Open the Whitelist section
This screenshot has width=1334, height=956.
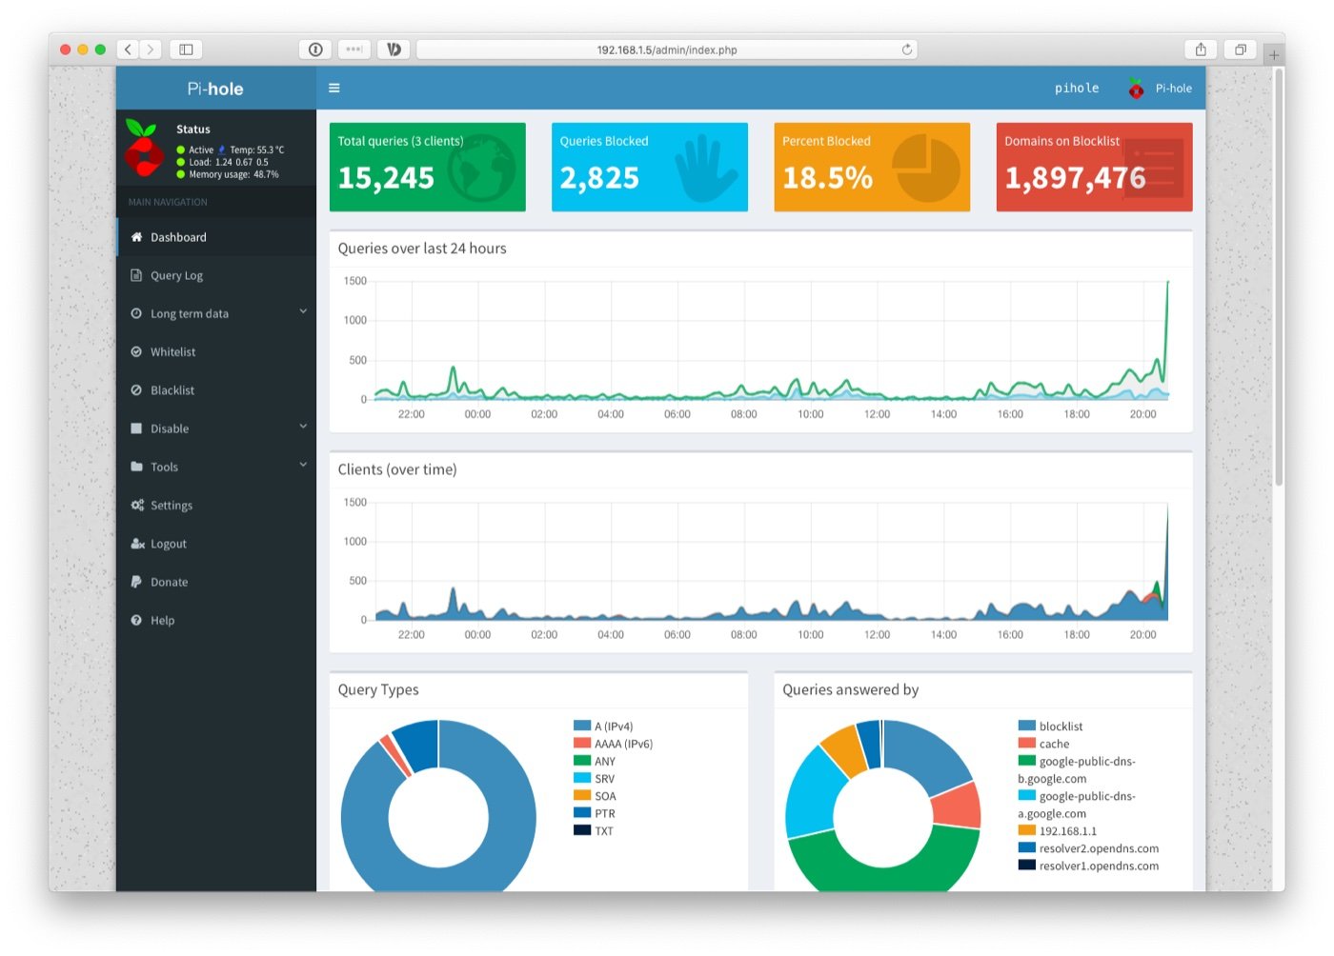(x=174, y=351)
